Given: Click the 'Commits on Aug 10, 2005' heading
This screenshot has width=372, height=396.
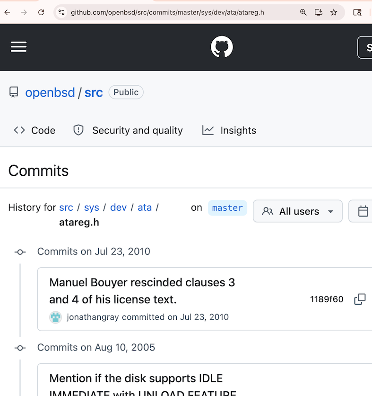Looking at the screenshot, I should click(96, 348).
